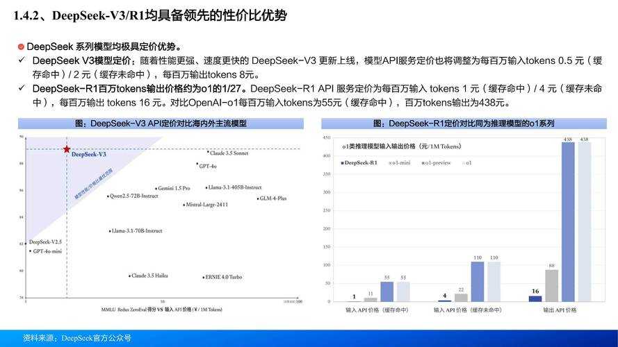The image size is (618, 347).
Task: Click the checkmark beside DeepSeek V3模型定价
Action: click(22, 60)
